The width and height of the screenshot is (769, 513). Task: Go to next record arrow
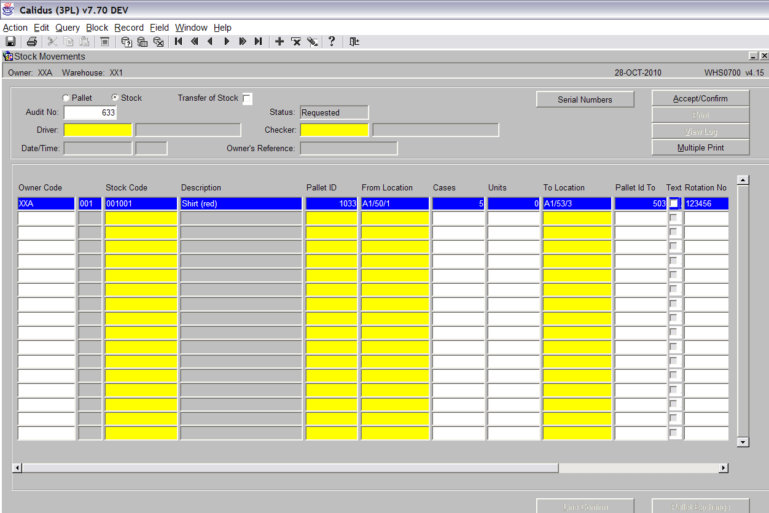(226, 41)
